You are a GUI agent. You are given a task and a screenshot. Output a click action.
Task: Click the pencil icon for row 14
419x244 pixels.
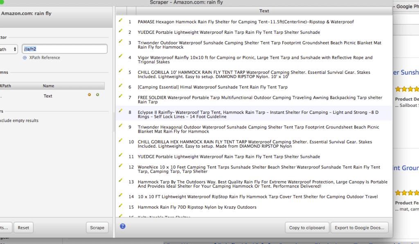[121, 195]
